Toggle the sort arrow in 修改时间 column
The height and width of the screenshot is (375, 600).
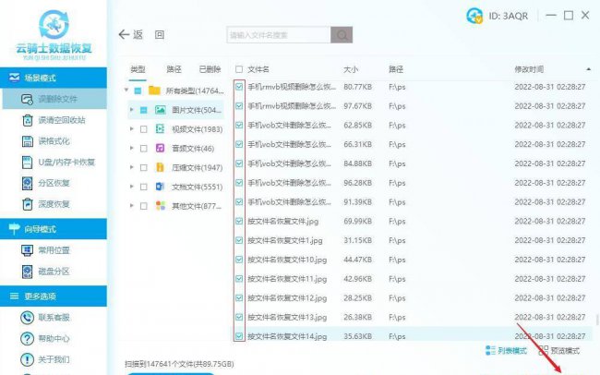[x=589, y=69]
